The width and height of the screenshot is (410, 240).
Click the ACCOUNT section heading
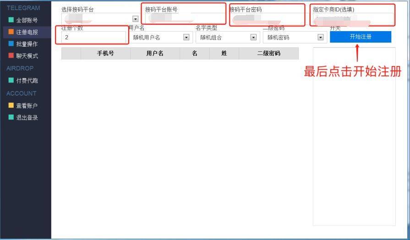22,93
